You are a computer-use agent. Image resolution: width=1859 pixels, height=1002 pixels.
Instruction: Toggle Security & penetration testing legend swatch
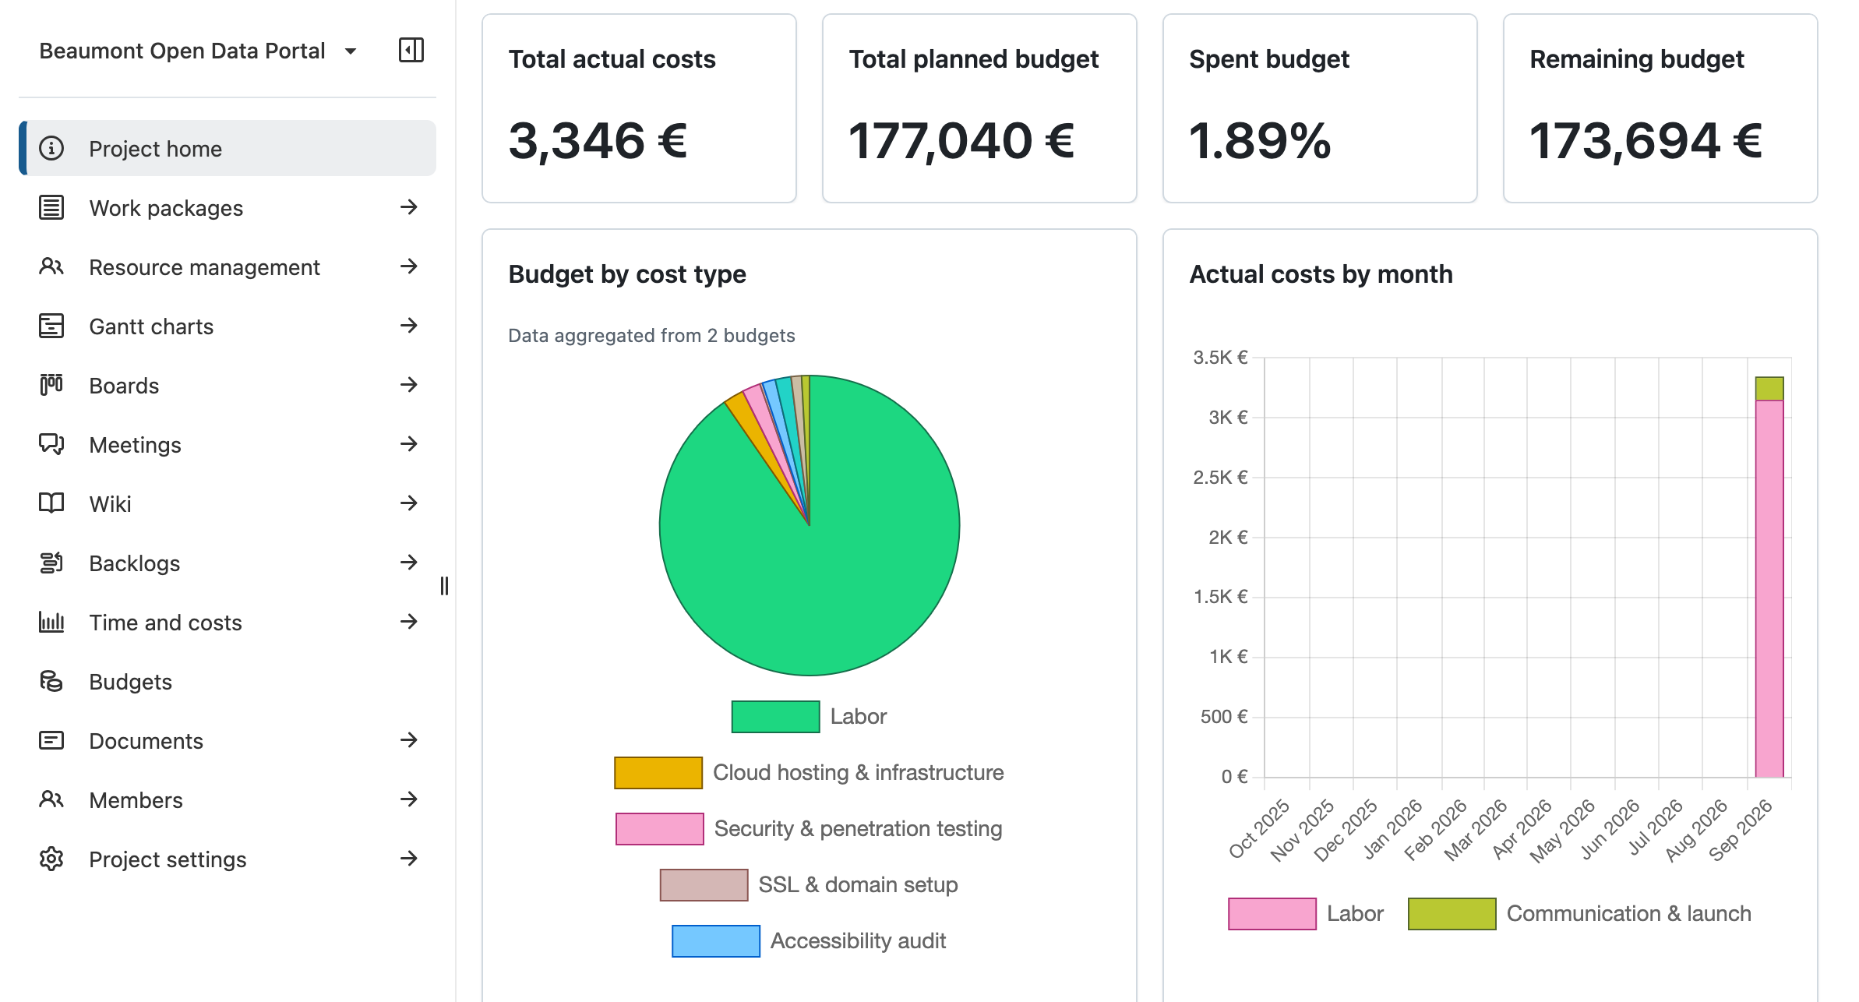659,828
